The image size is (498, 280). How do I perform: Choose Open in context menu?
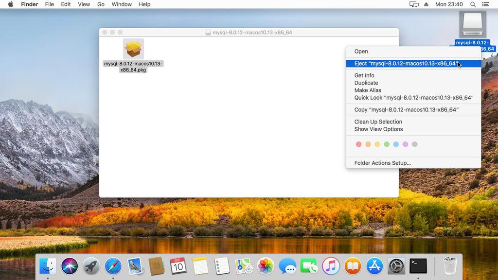click(413, 52)
